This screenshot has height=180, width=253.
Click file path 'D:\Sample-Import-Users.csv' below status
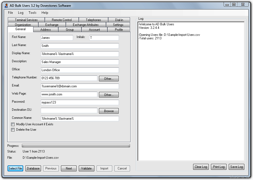tap(41, 158)
